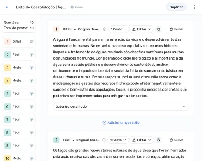Select question 10 Médio in sidebar
This screenshot has width=202, height=161.
tap(19, 158)
